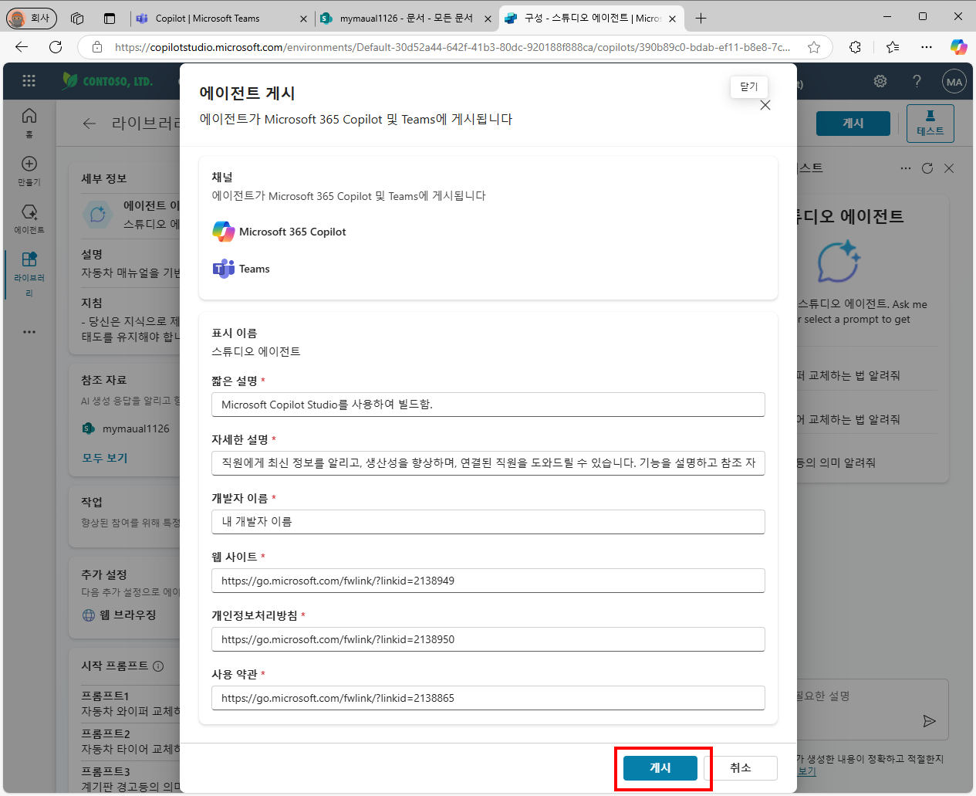The height and width of the screenshot is (796, 976).
Task: Close the publish dialog with the X icon
Action: (x=765, y=105)
